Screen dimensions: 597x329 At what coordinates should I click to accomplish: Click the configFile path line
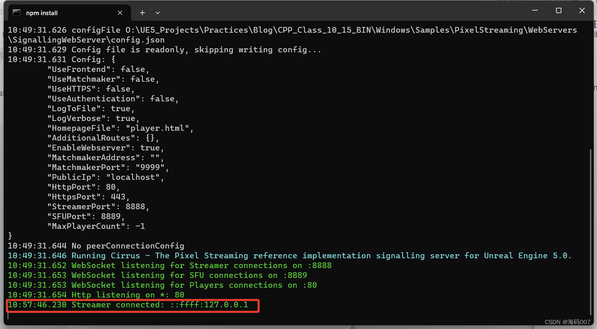[292, 35]
